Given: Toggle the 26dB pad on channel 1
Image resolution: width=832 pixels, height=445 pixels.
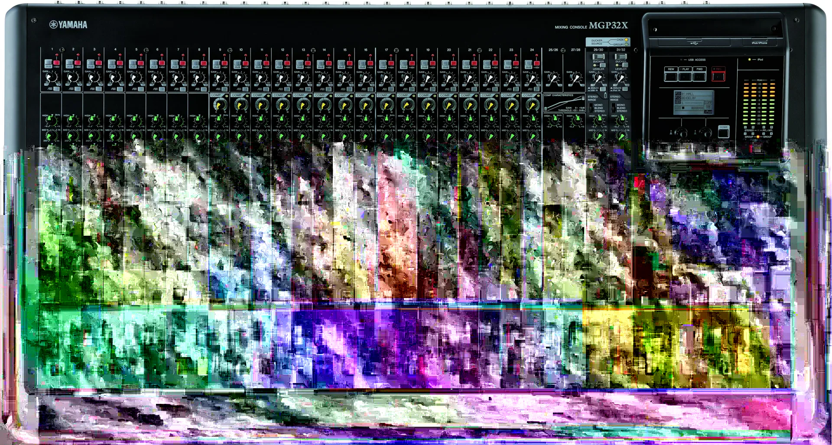Looking at the screenshot, I should tap(48, 63).
